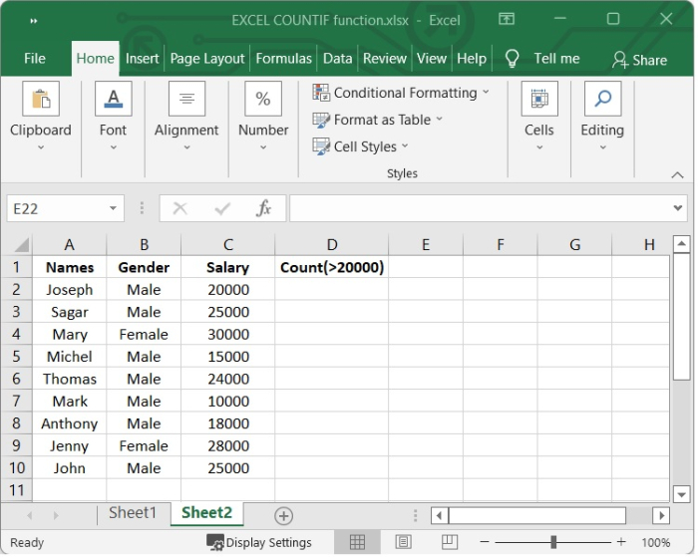Expand the Name Box dropdown arrow
698x557 pixels.
[115, 208]
